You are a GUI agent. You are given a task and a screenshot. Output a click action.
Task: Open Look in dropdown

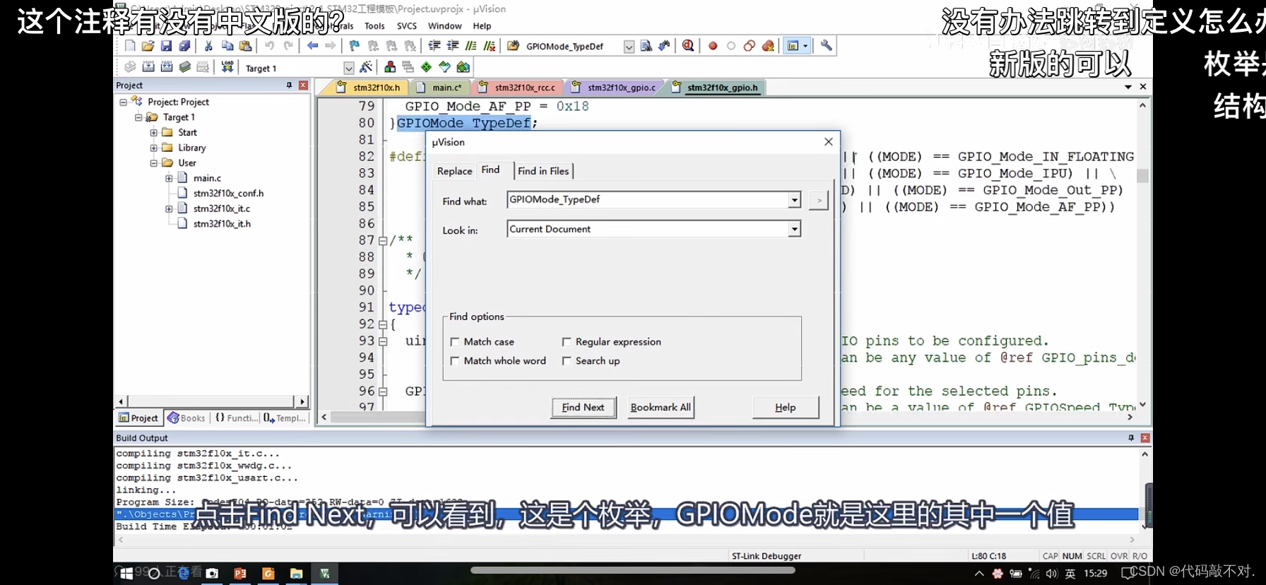795,230
